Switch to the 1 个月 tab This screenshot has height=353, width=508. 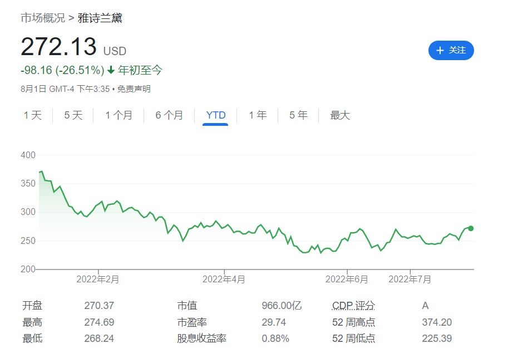(119, 115)
